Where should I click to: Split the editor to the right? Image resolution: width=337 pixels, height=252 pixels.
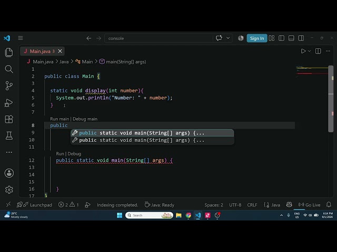coord(318,51)
